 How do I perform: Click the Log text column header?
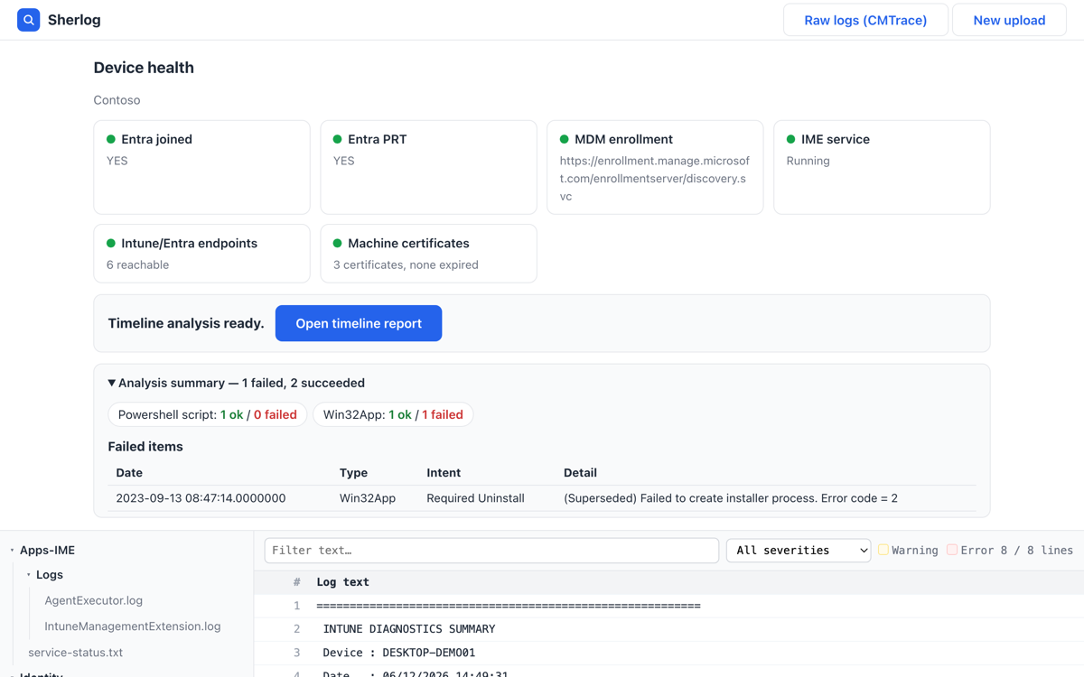click(x=342, y=582)
